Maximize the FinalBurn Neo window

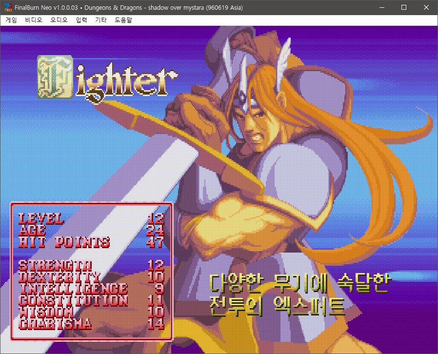click(404, 7)
